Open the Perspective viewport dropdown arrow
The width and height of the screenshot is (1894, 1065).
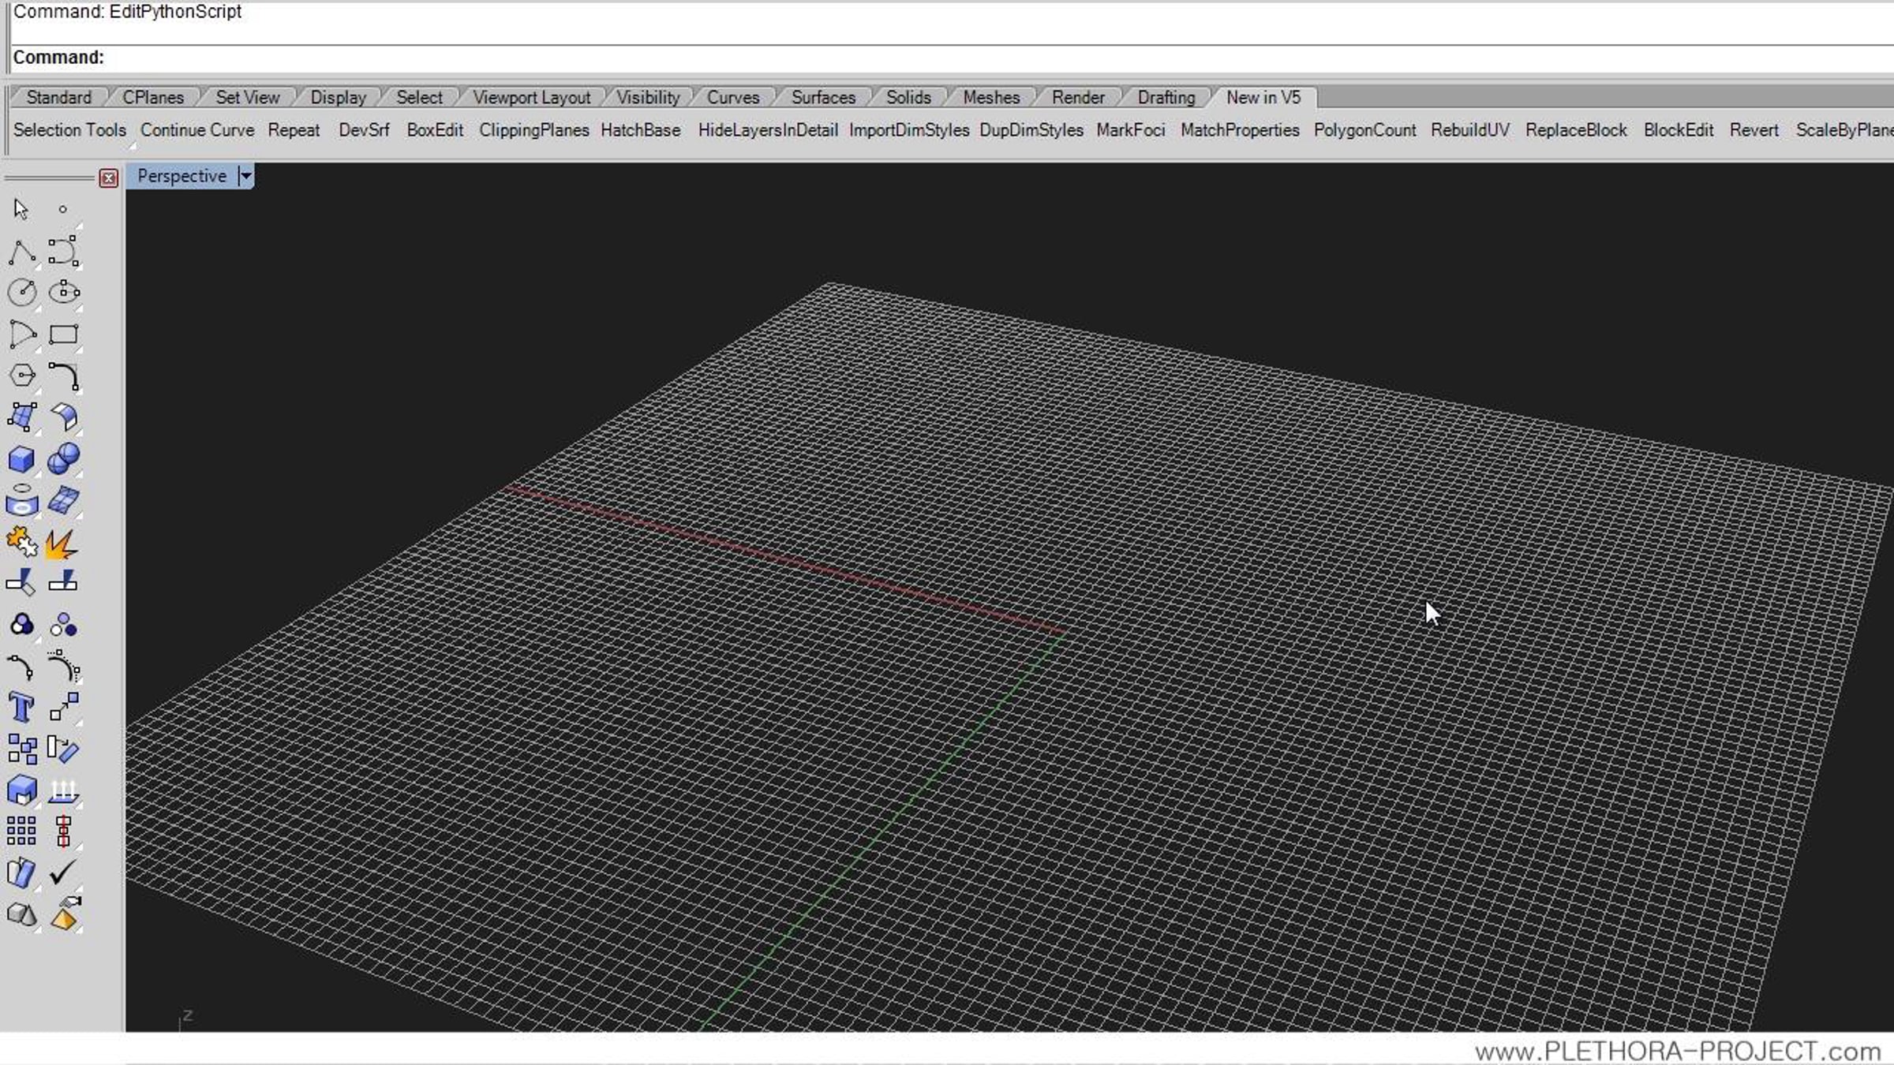(x=245, y=176)
